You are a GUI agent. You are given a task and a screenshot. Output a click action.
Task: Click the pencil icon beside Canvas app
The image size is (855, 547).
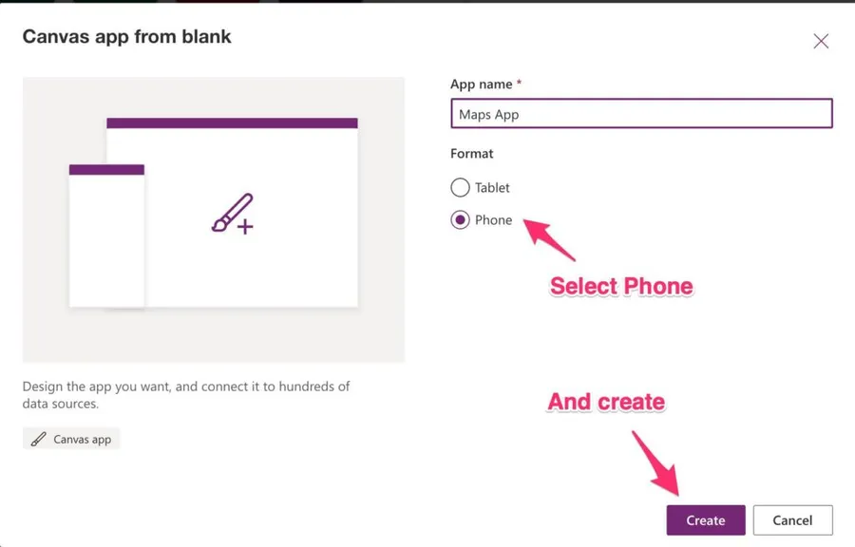[39, 440]
